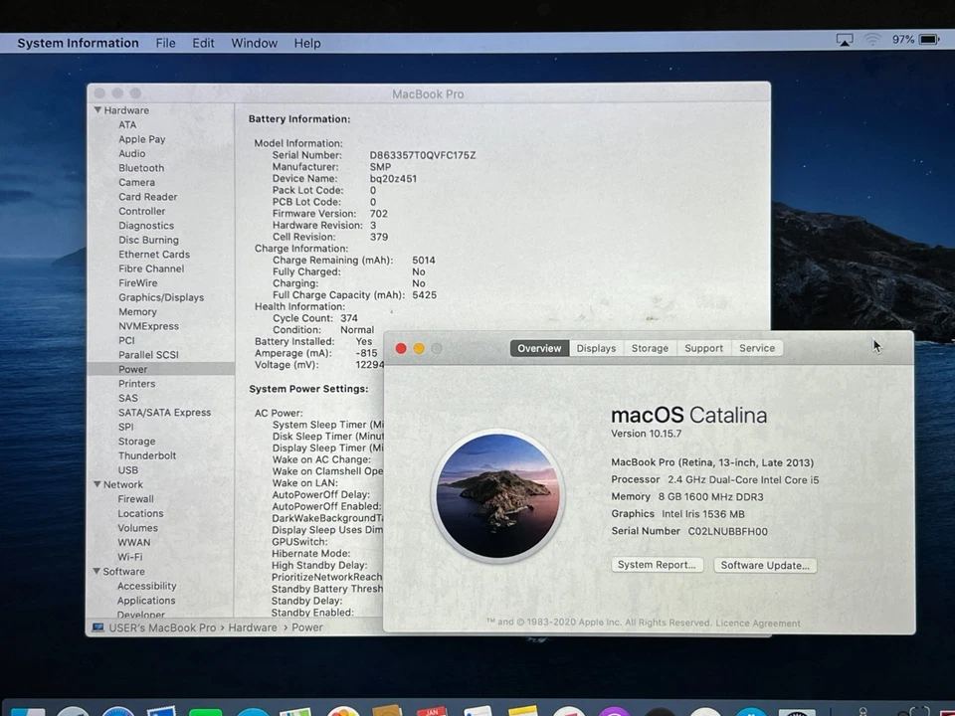Select SATA/SATA Express in the sidebar
This screenshot has height=716, width=955.
tap(164, 412)
